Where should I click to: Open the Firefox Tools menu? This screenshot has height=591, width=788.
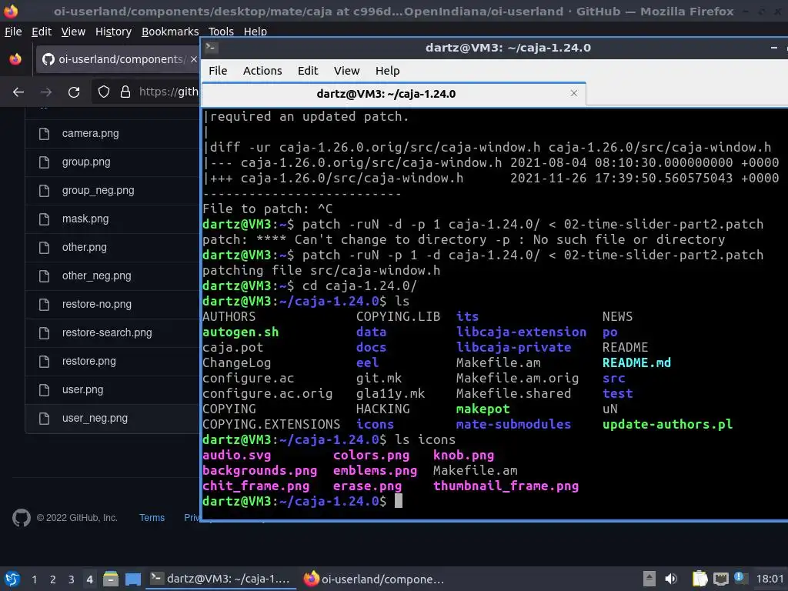(x=221, y=32)
